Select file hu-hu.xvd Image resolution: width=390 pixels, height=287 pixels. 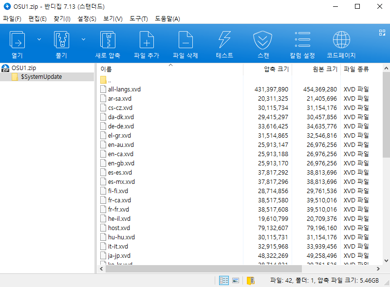tap(121, 237)
